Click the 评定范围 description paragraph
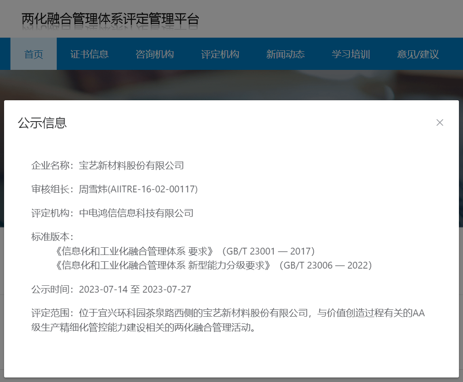 (x=227, y=320)
